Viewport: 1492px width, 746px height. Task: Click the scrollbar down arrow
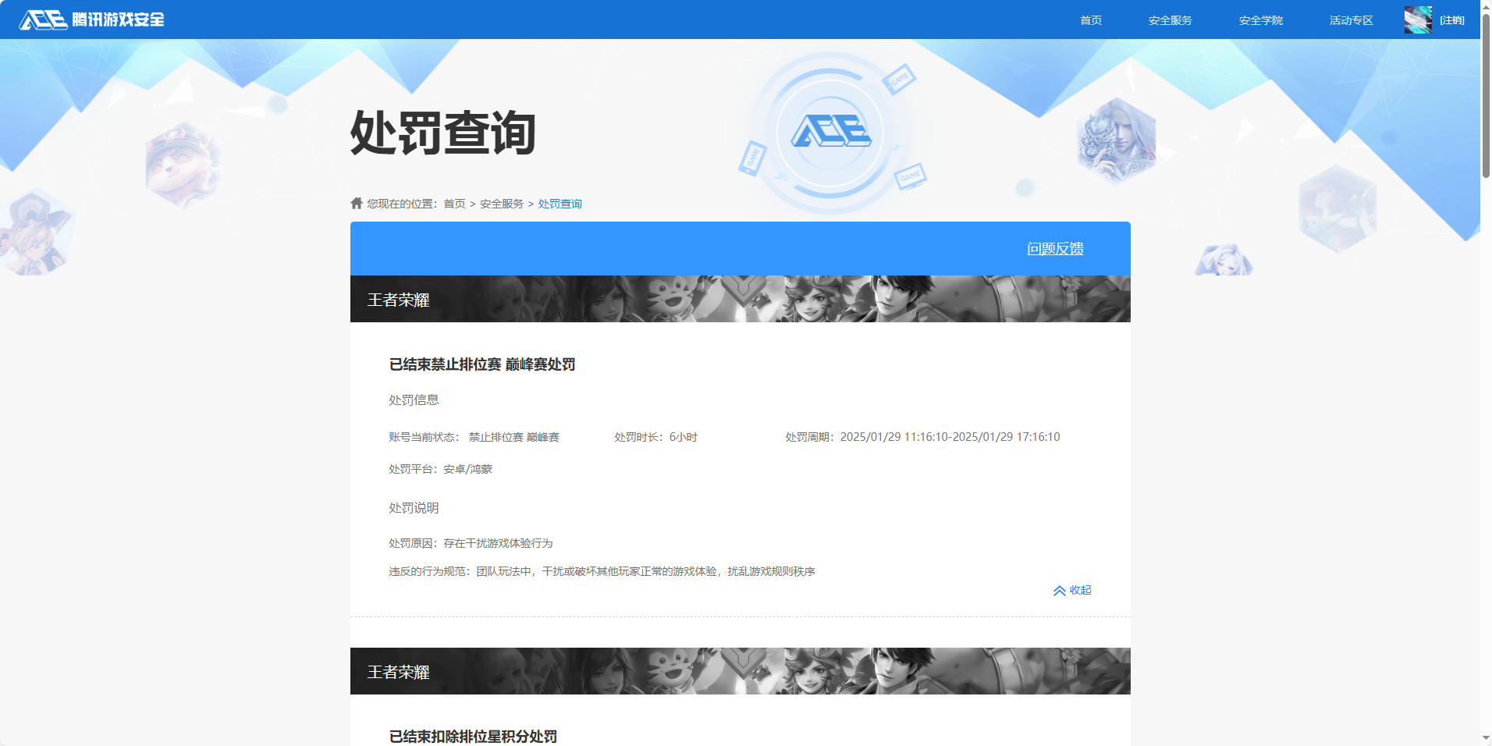click(x=1486, y=738)
